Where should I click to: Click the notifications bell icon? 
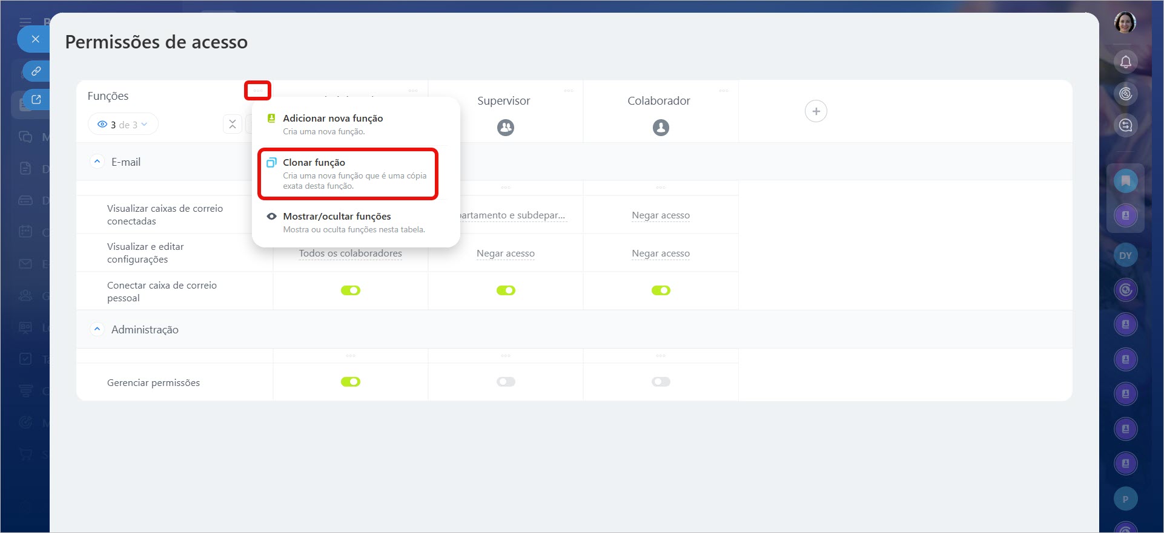click(1125, 62)
